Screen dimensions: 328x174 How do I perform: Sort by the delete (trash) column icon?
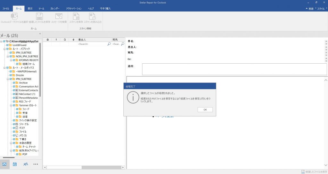(x=48, y=40)
